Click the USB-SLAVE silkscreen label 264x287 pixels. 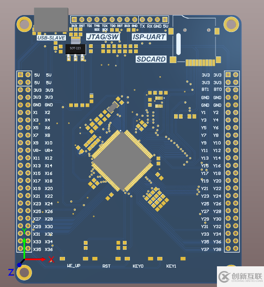point(51,38)
